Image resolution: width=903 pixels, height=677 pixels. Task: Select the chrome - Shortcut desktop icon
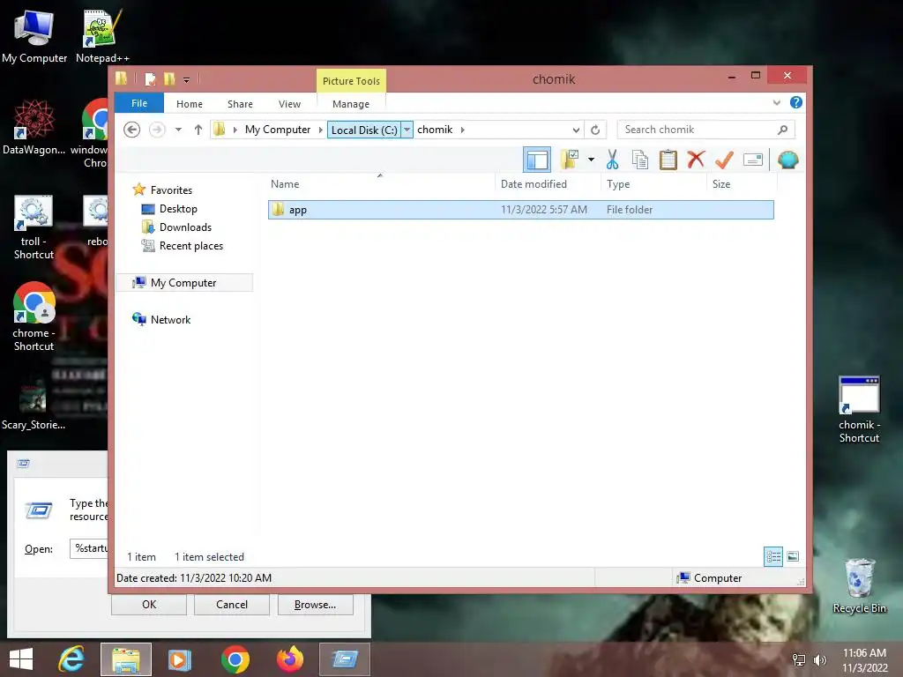34,316
